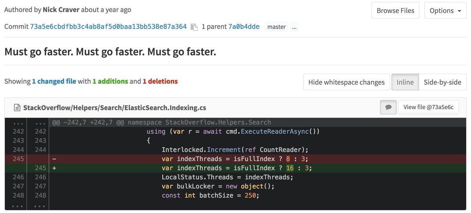Click the minus sign on deleted line
The image size is (471, 213).
click(54, 159)
